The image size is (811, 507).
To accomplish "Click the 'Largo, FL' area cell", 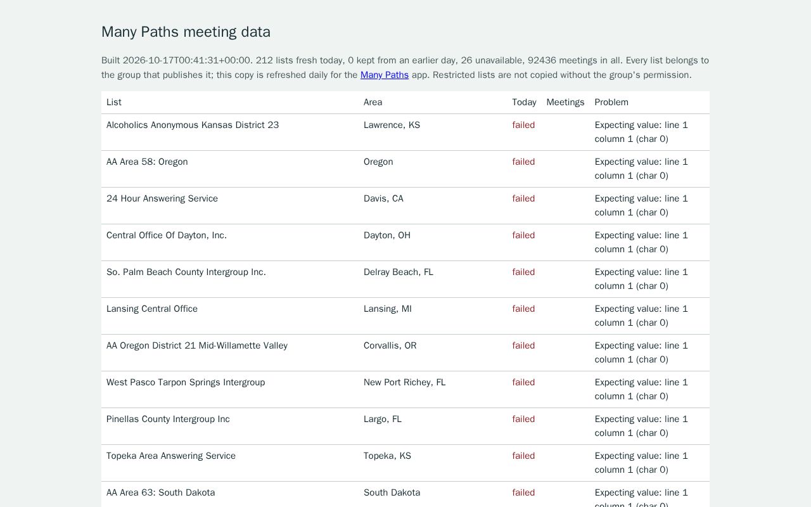I will click(x=383, y=419).
